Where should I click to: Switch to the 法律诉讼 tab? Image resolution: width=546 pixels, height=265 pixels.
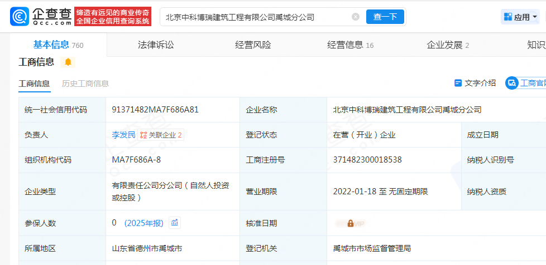point(156,45)
